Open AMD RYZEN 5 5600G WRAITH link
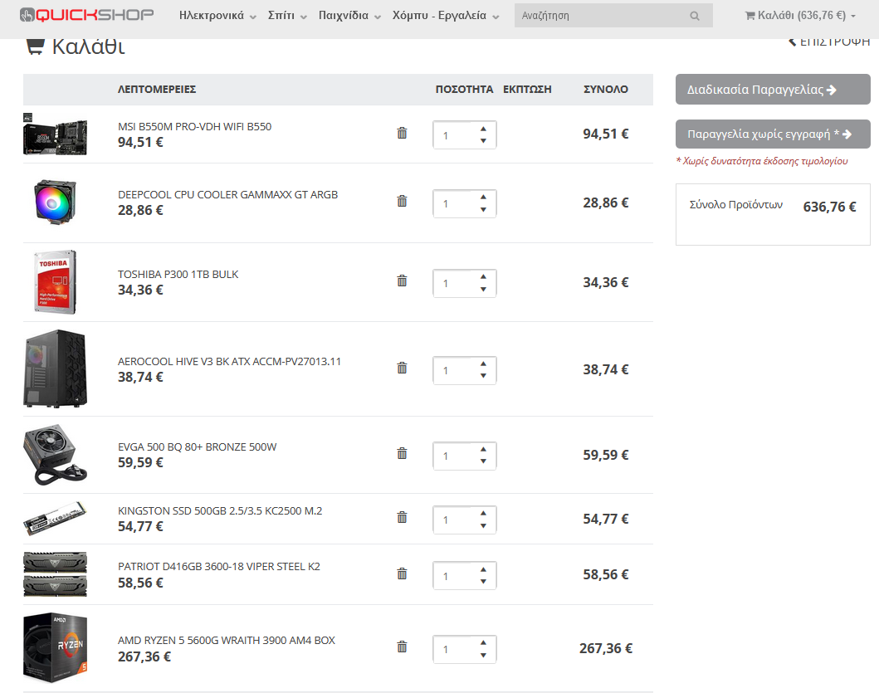This screenshot has width=879, height=693. pyautogui.click(x=226, y=640)
